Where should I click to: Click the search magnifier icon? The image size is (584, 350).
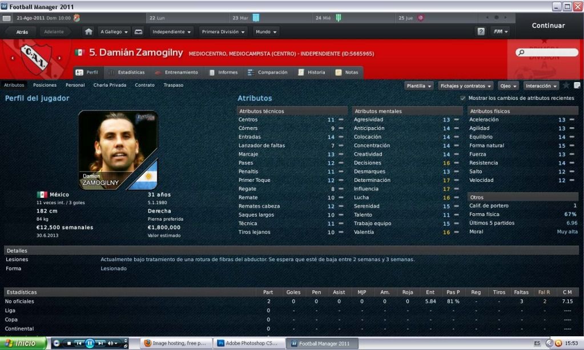point(521,52)
